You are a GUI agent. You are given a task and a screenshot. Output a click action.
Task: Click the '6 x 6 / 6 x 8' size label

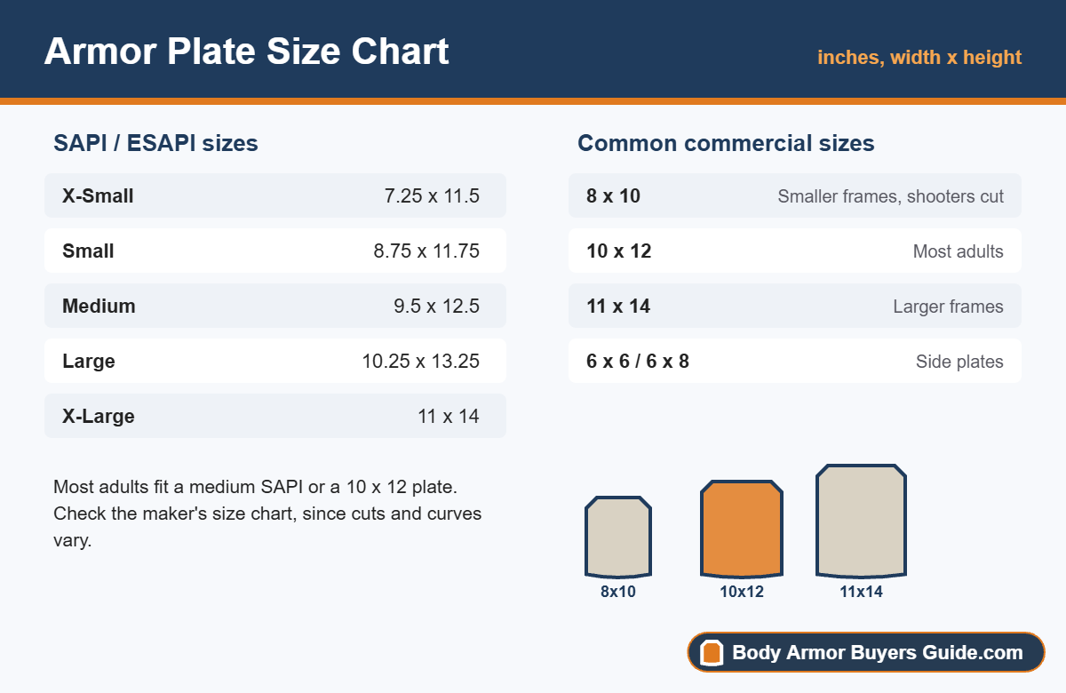(x=638, y=361)
